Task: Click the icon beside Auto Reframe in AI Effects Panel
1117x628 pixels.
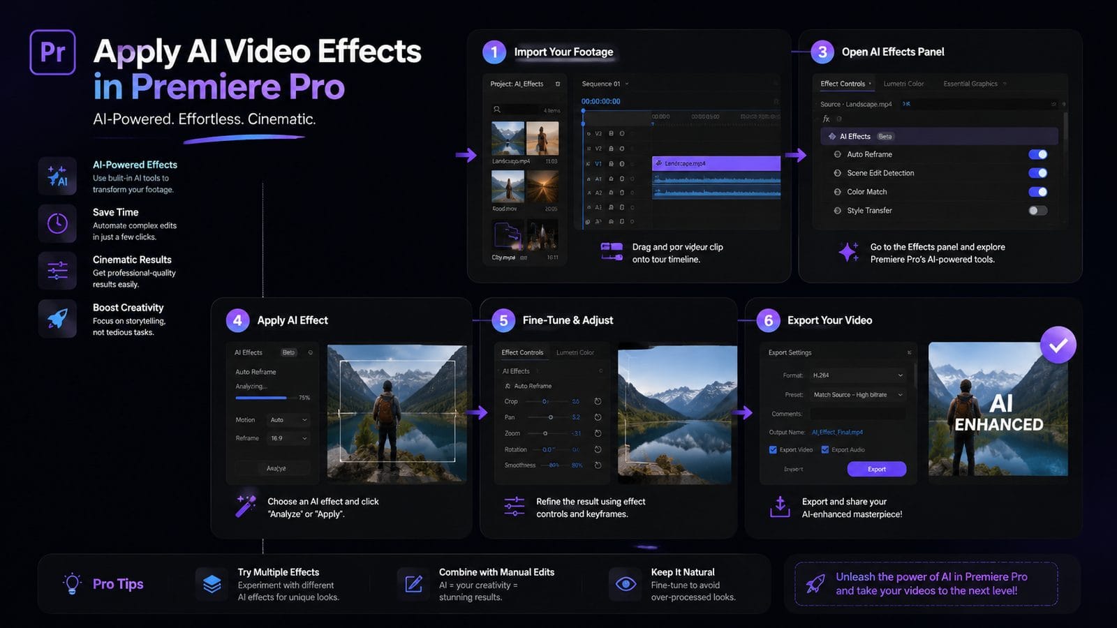Action: coord(837,154)
